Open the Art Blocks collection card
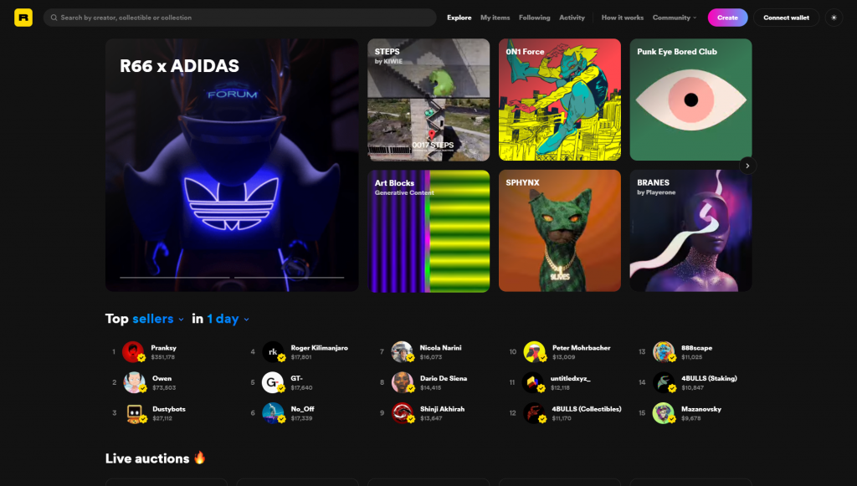 click(428, 231)
